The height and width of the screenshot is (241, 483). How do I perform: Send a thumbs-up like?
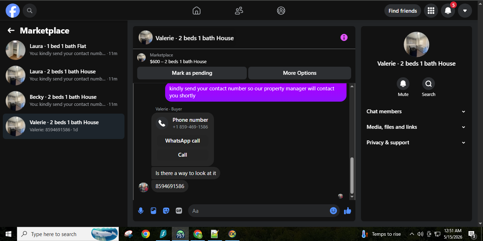[348, 211]
